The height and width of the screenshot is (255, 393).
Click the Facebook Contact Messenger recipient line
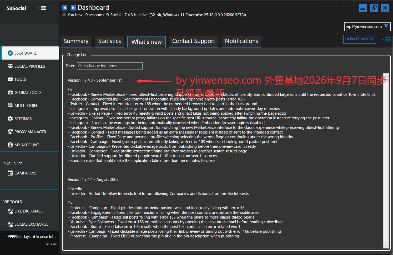pyautogui.click(x=175, y=132)
